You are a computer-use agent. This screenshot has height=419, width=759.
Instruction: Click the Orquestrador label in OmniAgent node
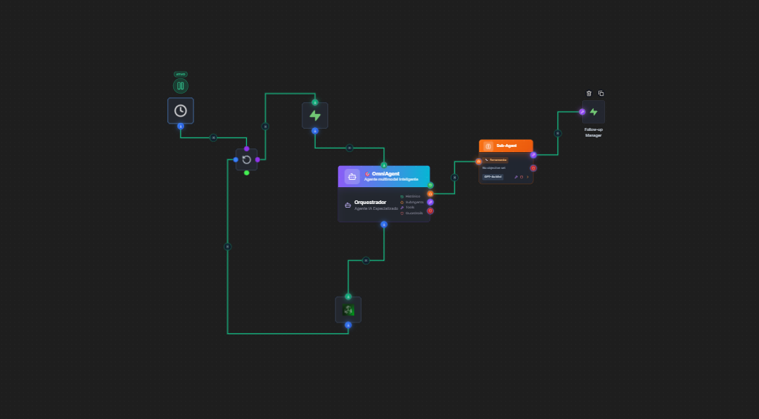click(370, 202)
